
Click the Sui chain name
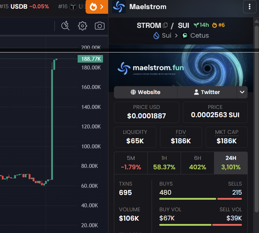(x=166, y=35)
